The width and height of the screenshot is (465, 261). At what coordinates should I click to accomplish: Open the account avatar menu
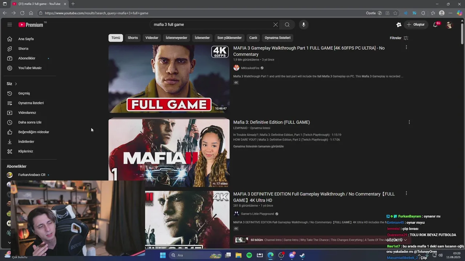(449, 25)
